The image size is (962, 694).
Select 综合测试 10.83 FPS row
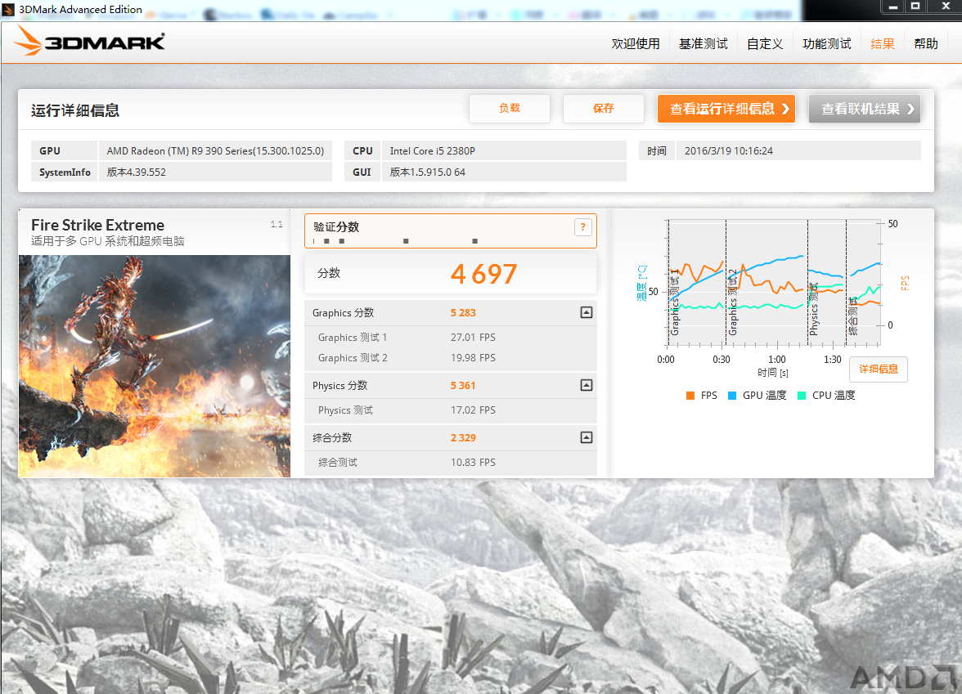point(450,463)
